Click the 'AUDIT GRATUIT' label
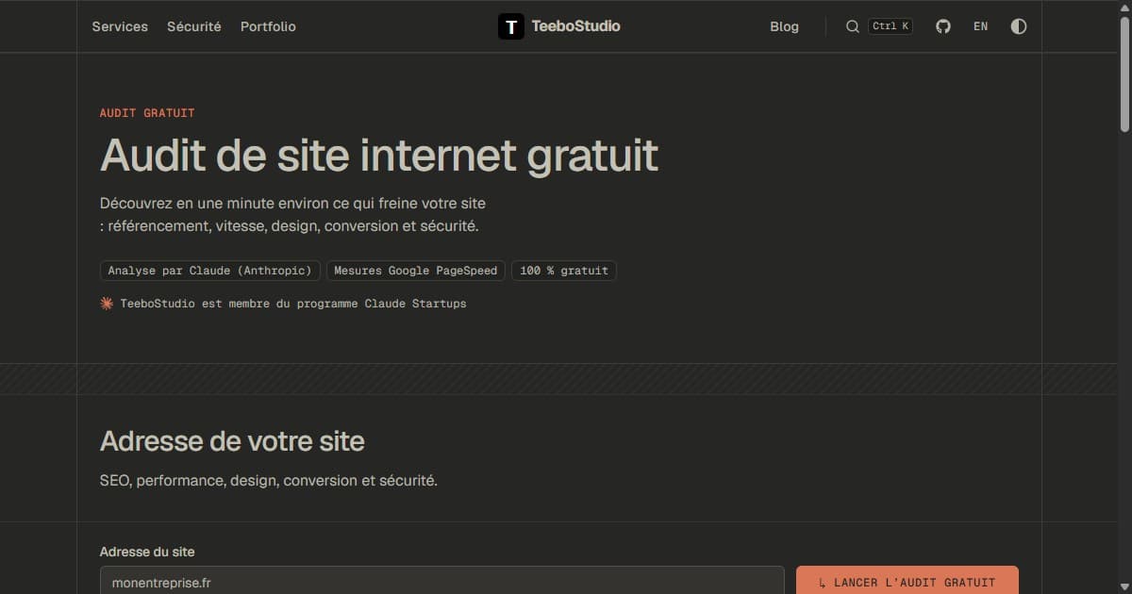Screen dimensions: 1132x594 tap(147, 113)
